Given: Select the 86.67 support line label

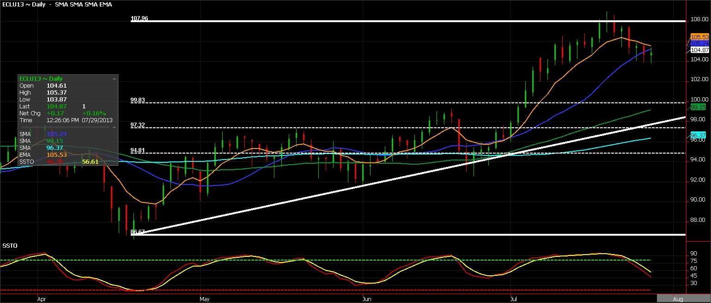Looking at the screenshot, I should coord(138,232).
